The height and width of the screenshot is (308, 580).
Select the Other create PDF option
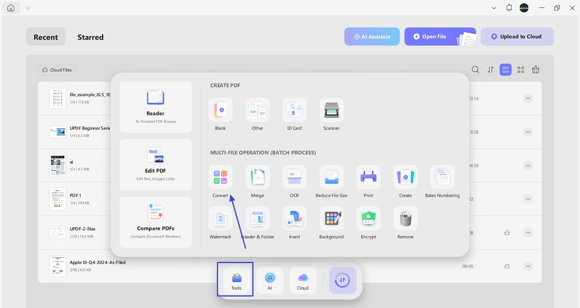pyautogui.click(x=257, y=110)
